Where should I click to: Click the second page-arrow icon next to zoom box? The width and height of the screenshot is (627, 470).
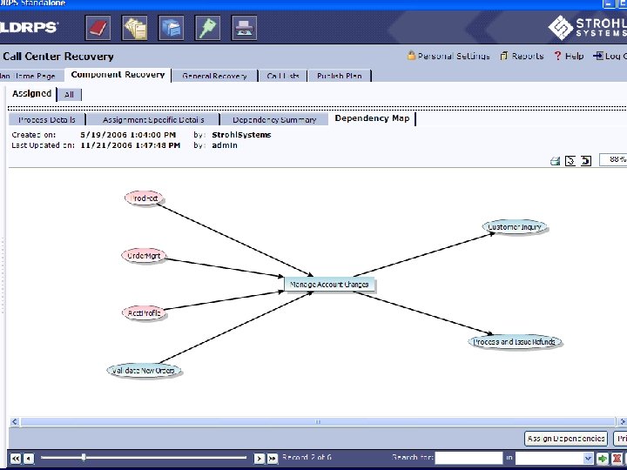(586, 161)
